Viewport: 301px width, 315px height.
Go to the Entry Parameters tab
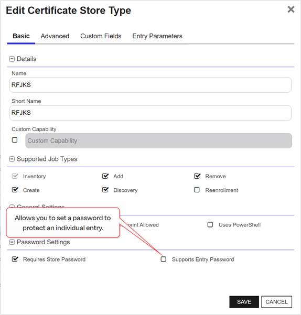point(157,36)
